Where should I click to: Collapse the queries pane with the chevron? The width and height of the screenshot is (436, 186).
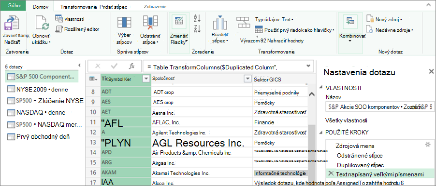[80, 65]
